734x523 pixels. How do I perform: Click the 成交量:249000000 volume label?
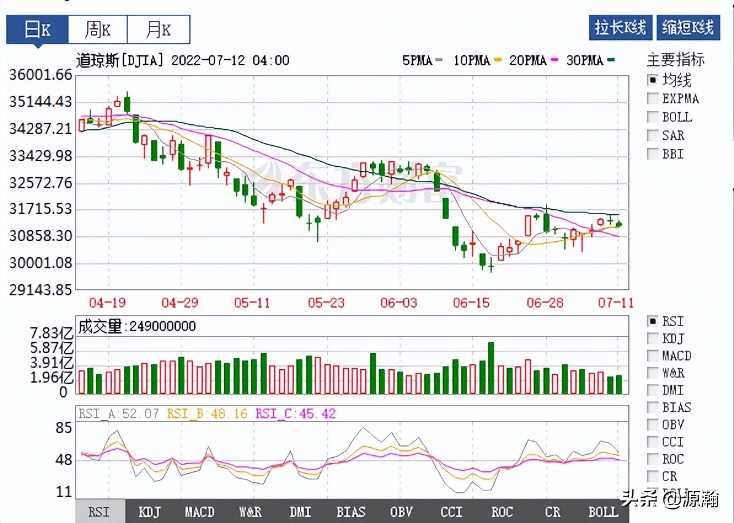click(136, 326)
